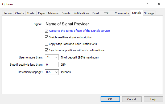Open the Events tab
The image size is (165, 104).
coord(66,13)
